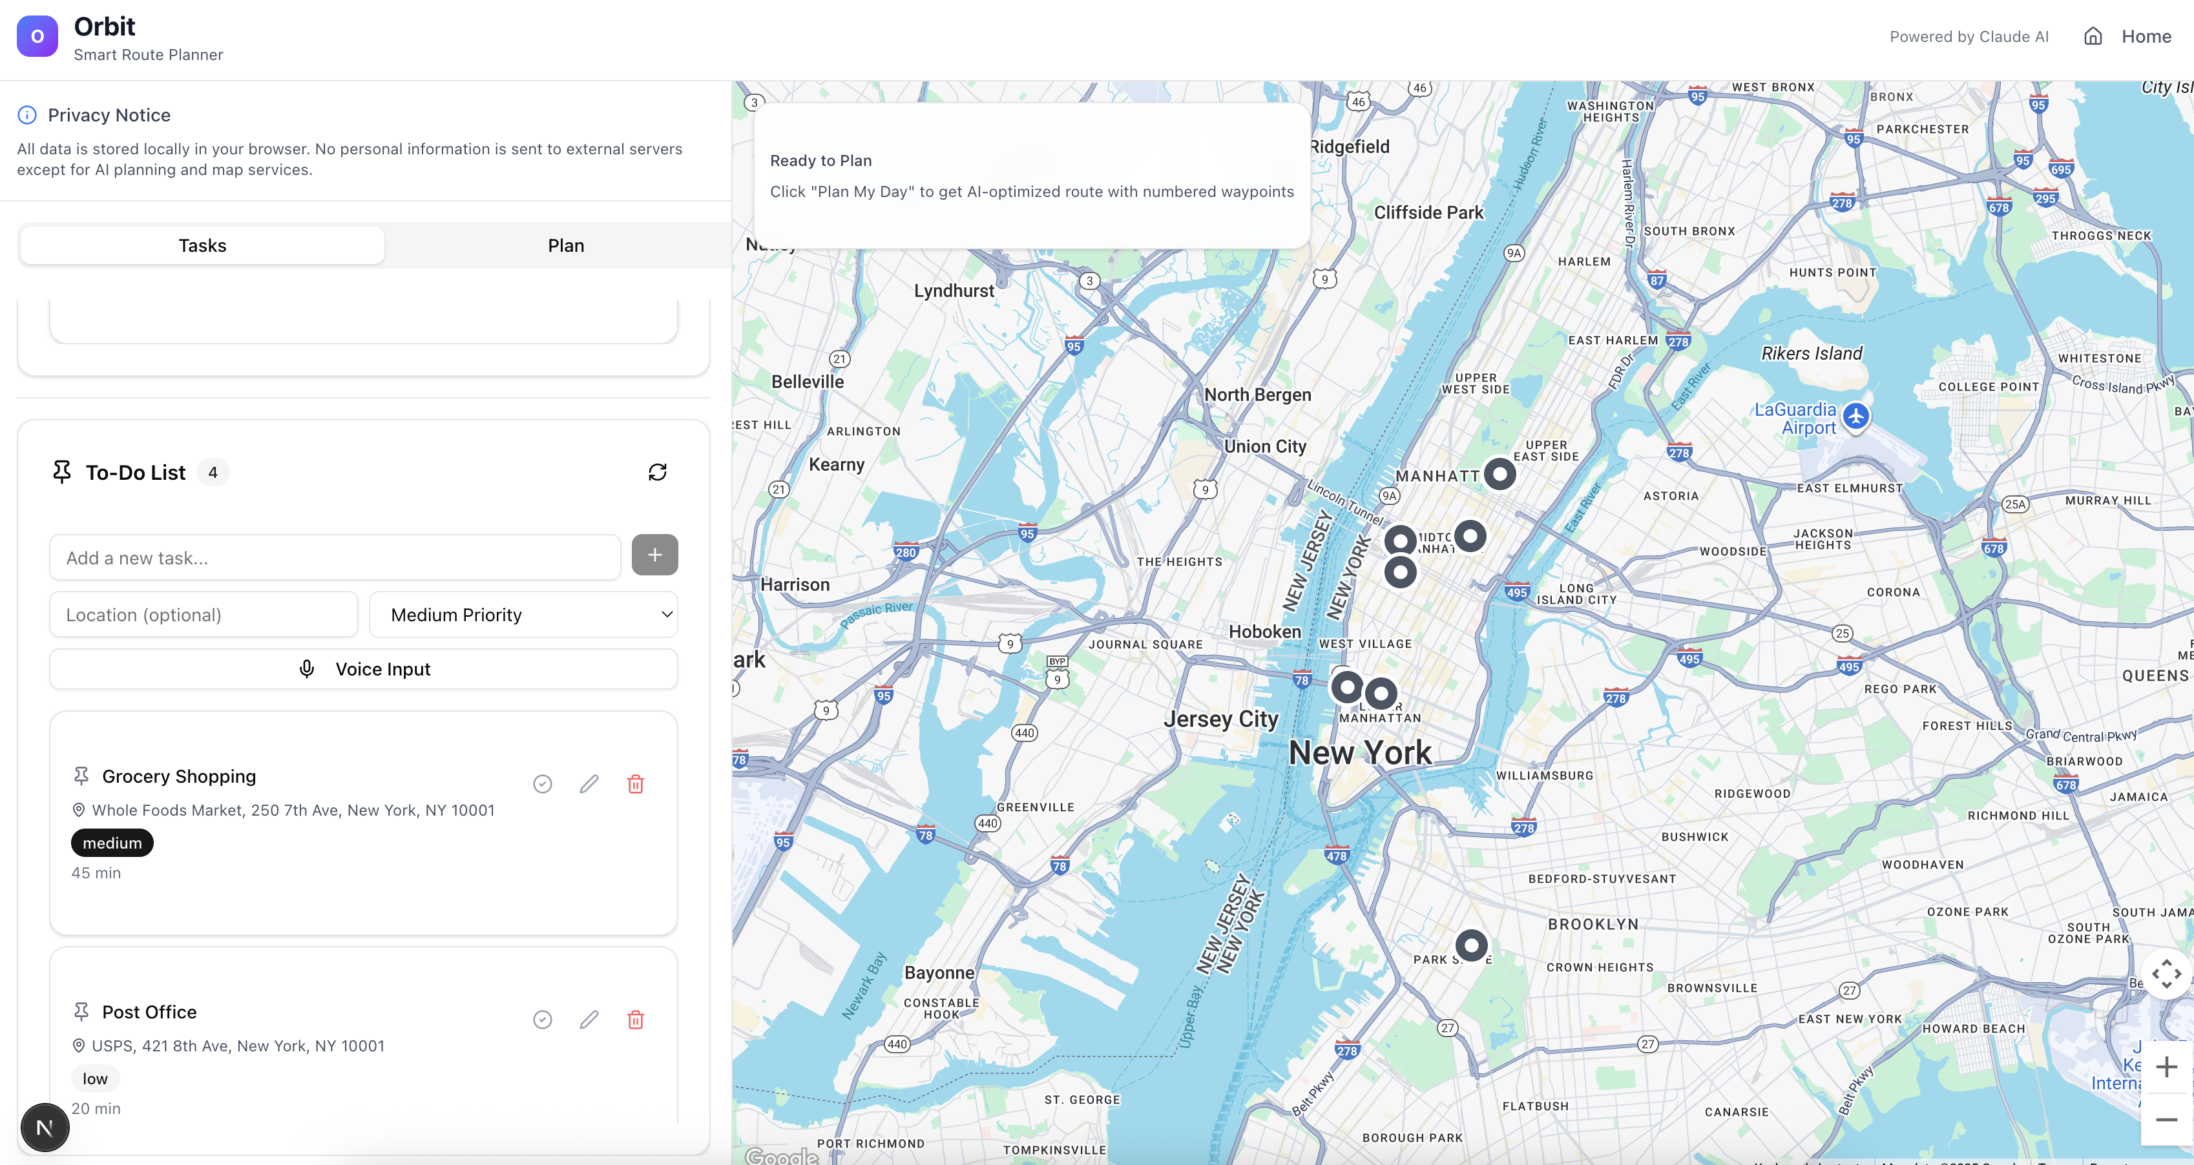This screenshot has height=1165, width=2194.
Task: Click the Orbit logo icon
Action: 37,37
